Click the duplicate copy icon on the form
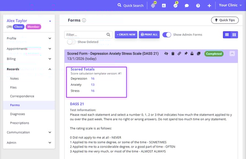The width and height of the screenshot is (246, 159). pyautogui.click(x=198, y=54)
